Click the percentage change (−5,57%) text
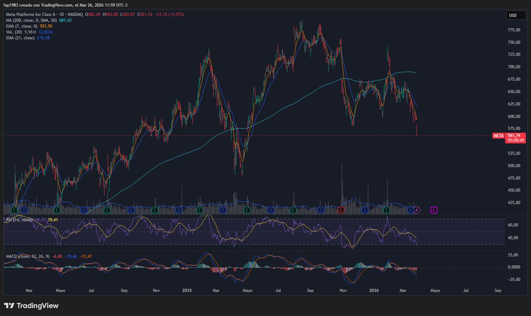 (176, 15)
